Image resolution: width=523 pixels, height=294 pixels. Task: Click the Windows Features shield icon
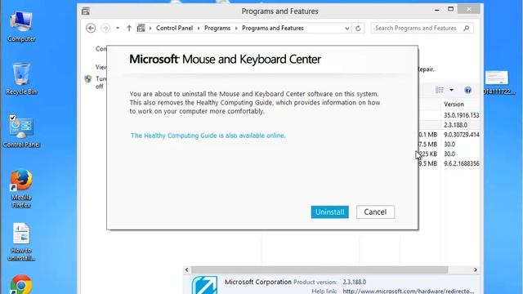click(88, 79)
